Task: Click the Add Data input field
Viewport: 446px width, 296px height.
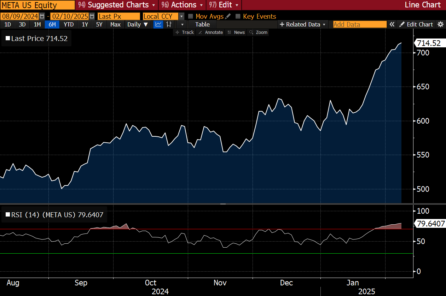Action: point(360,24)
